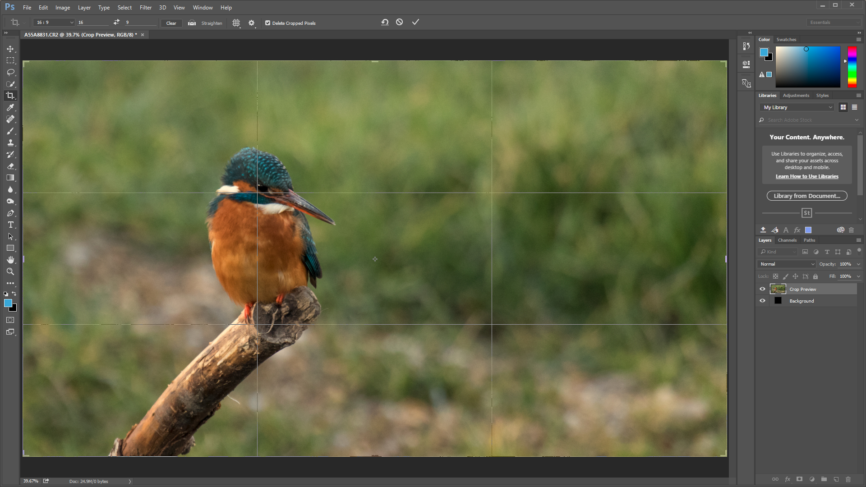This screenshot has height=487, width=866.
Task: Hide the Crop Preview layer
Action: [762, 289]
